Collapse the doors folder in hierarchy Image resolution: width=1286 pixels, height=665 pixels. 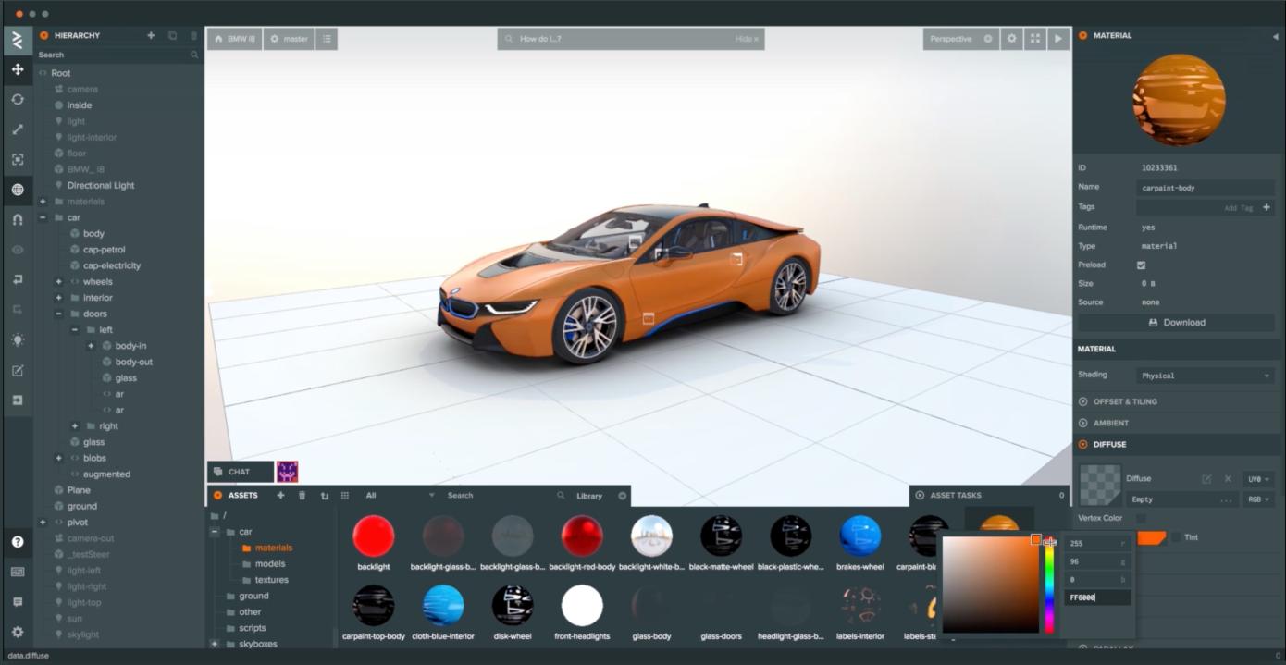(58, 314)
